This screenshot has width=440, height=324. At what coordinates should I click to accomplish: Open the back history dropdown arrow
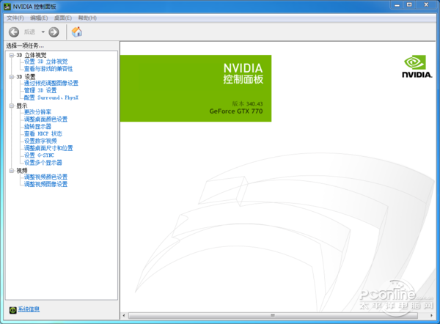click(x=43, y=32)
